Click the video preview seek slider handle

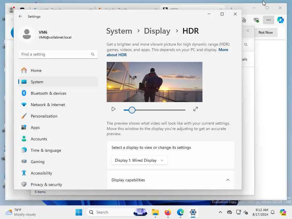pyautogui.click(x=132, y=110)
